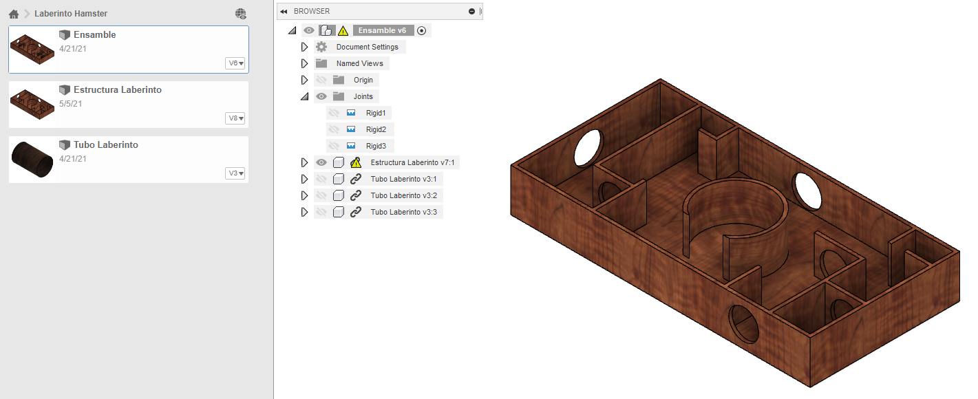The image size is (978, 399).
Task: Show joint Rigid2 using its eye icon
Action: (334, 129)
